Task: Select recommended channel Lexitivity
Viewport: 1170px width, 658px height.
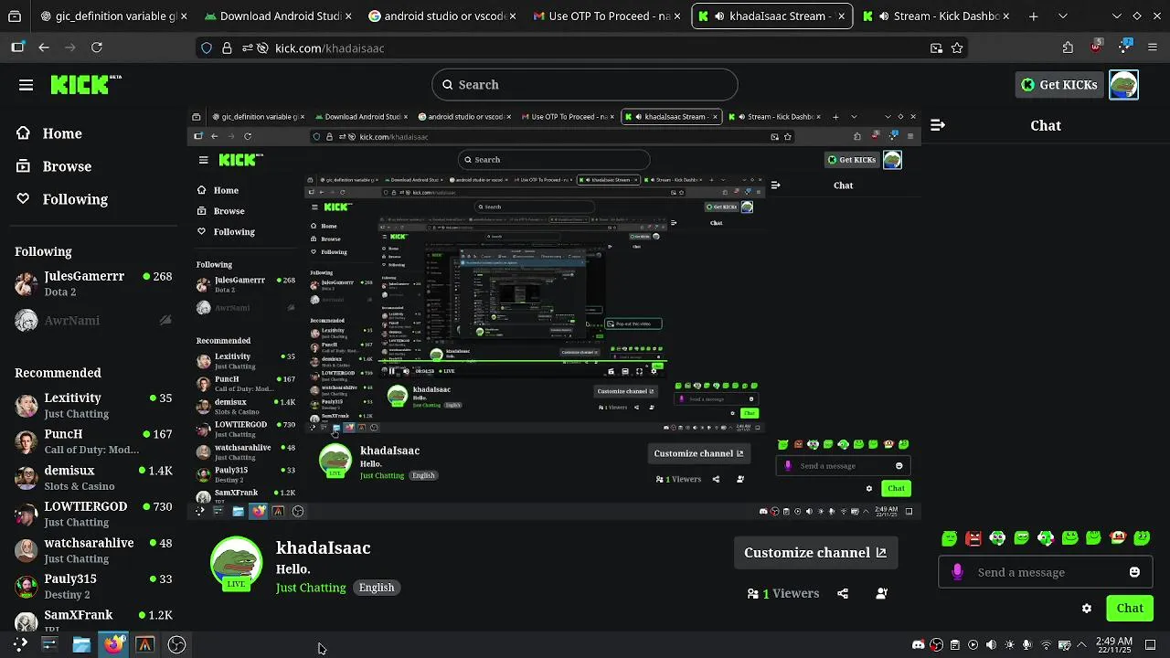Action: click(x=93, y=405)
